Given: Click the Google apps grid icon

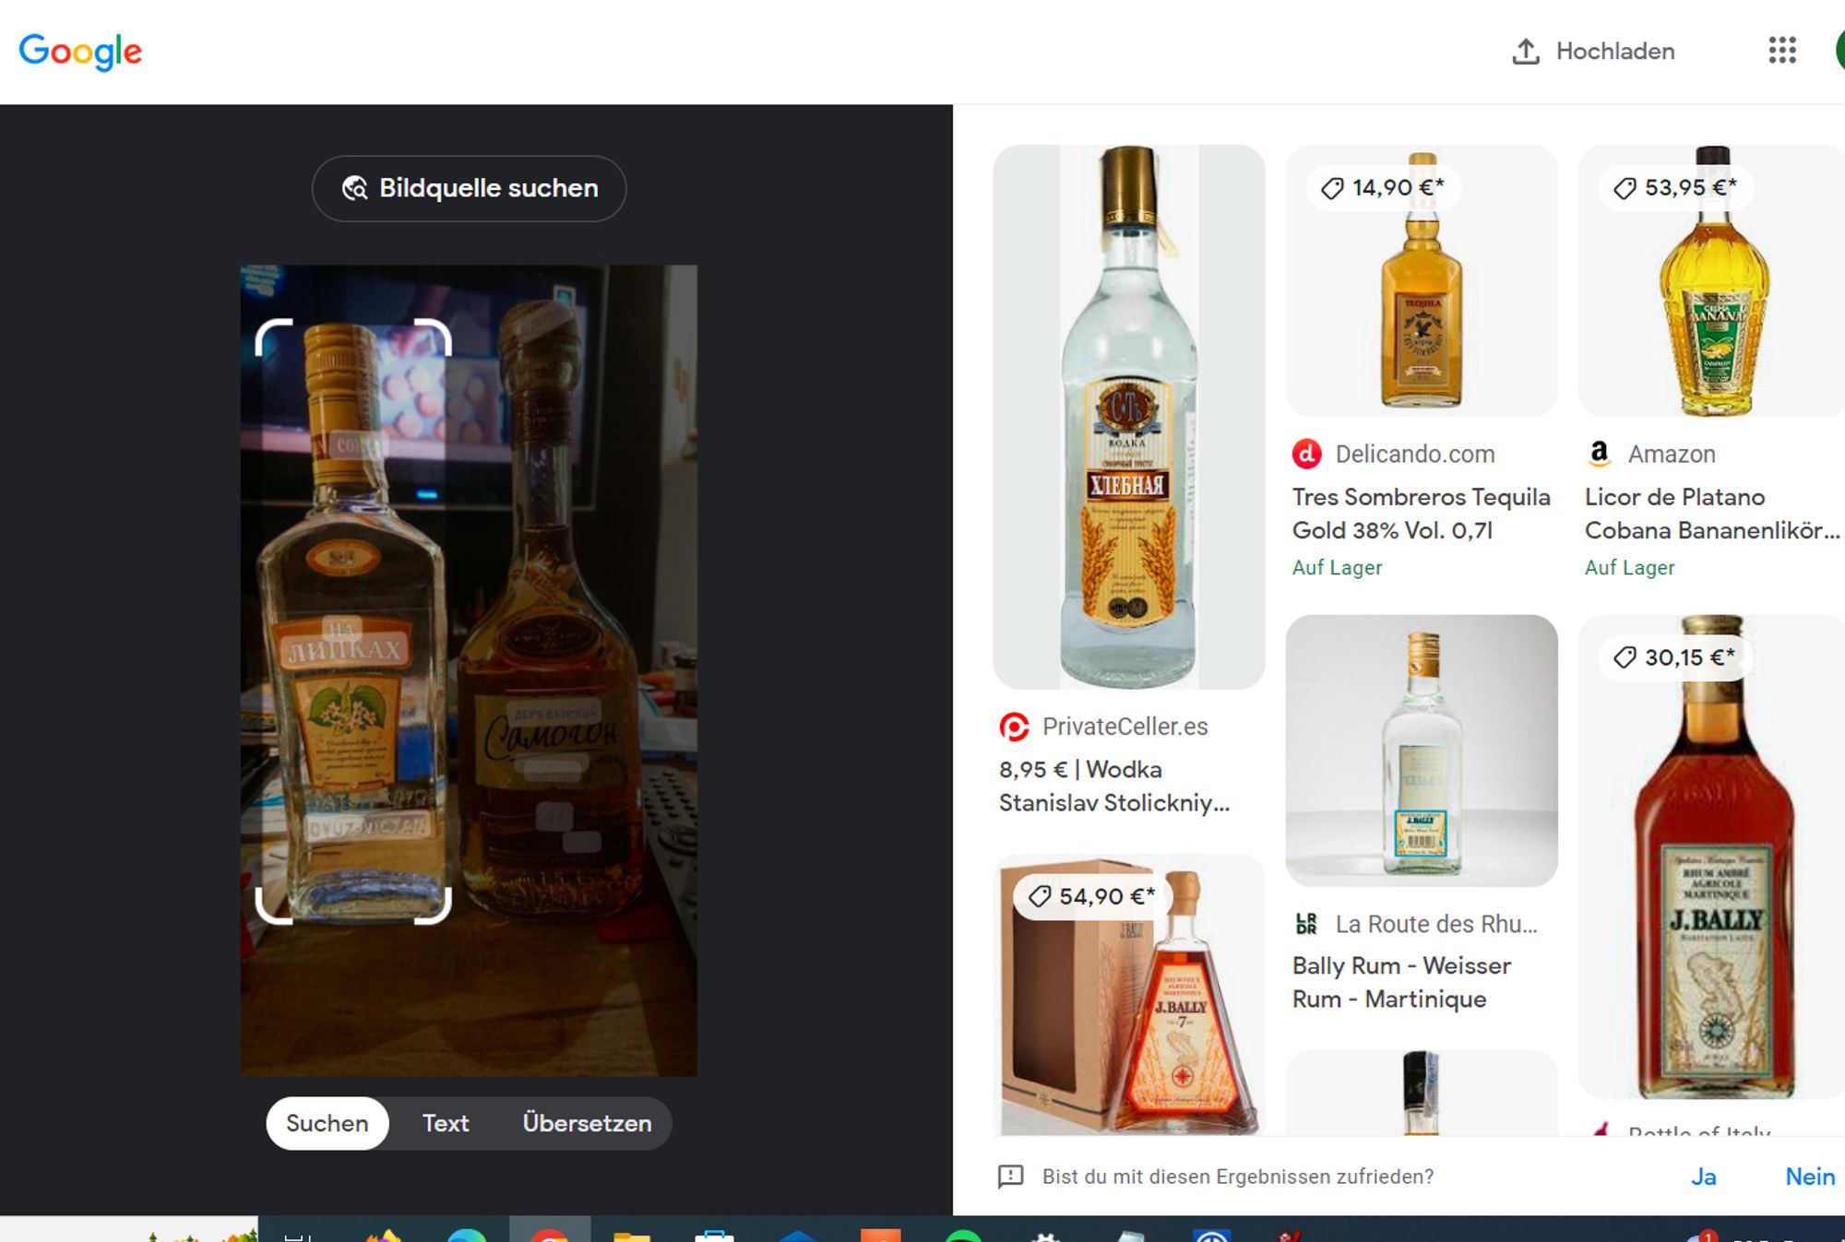Looking at the screenshot, I should [1782, 52].
